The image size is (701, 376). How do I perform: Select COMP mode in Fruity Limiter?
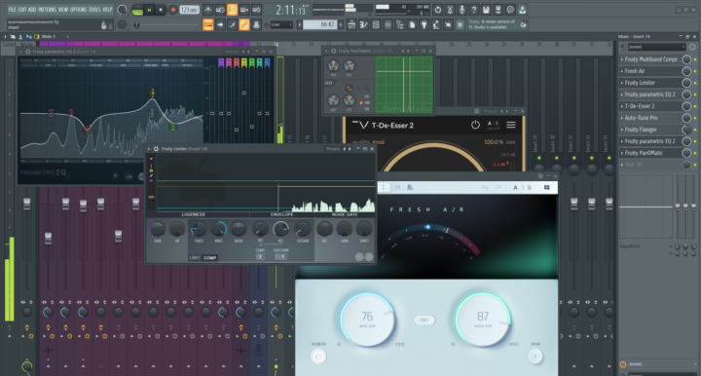pos(209,257)
